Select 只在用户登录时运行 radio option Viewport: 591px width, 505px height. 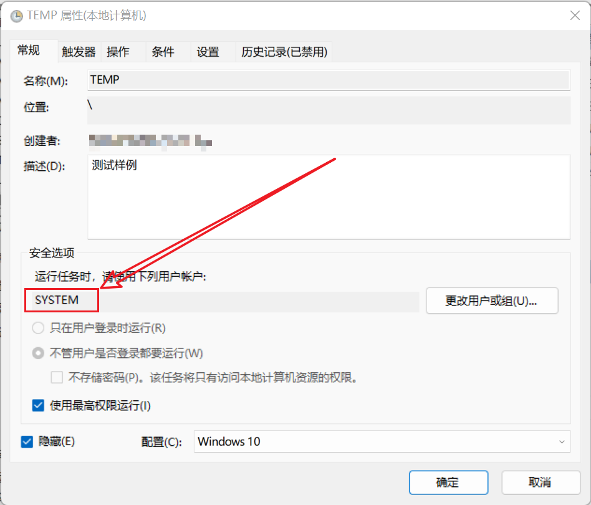click(39, 327)
